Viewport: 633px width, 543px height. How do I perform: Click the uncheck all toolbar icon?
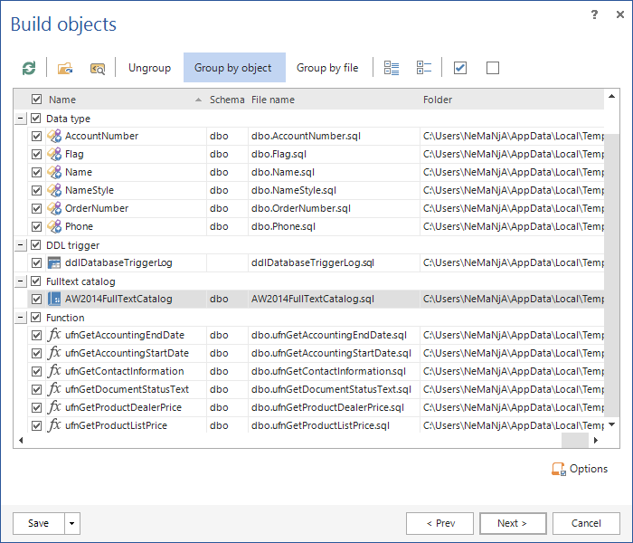[x=493, y=68]
